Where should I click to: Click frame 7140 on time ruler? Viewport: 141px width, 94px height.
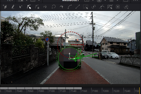tap(73, 91)
